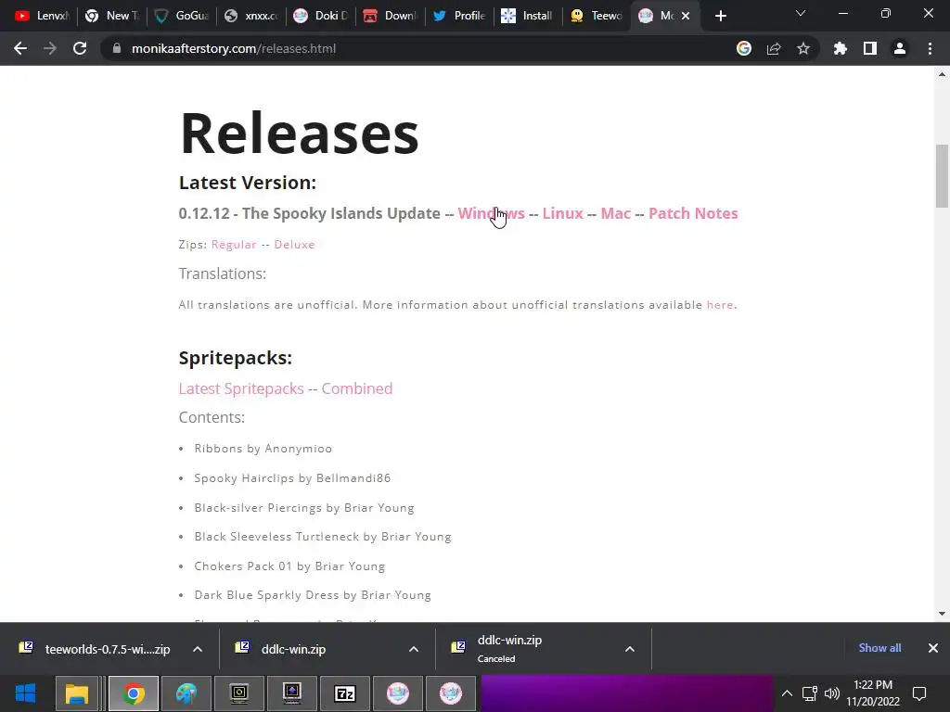This screenshot has width=950, height=712.
Task: Toggle the browser side panel
Action: pyautogui.click(x=870, y=48)
